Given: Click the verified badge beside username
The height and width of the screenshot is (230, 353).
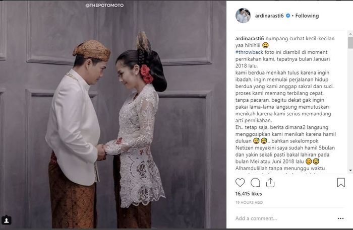Looking at the screenshot, I should pos(288,16).
